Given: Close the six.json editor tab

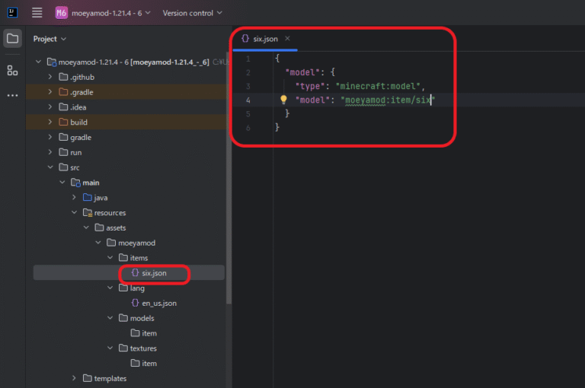Looking at the screenshot, I should tap(287, 38).
